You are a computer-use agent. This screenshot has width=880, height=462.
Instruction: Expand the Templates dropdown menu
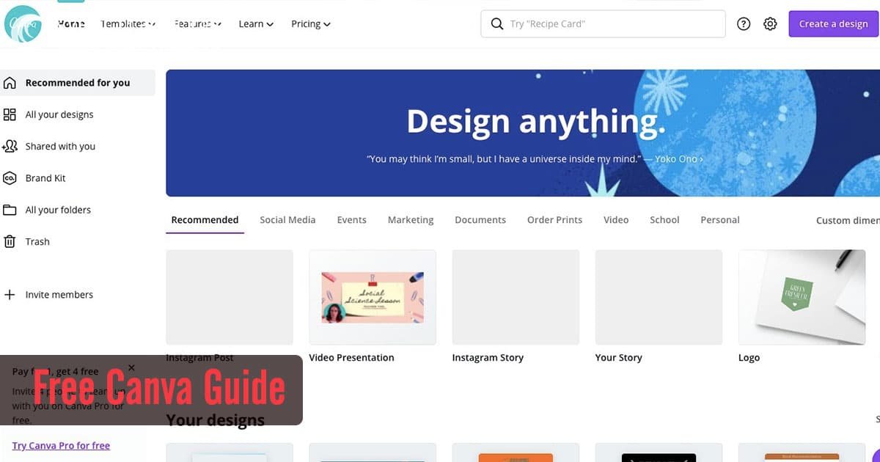(128, 23)
